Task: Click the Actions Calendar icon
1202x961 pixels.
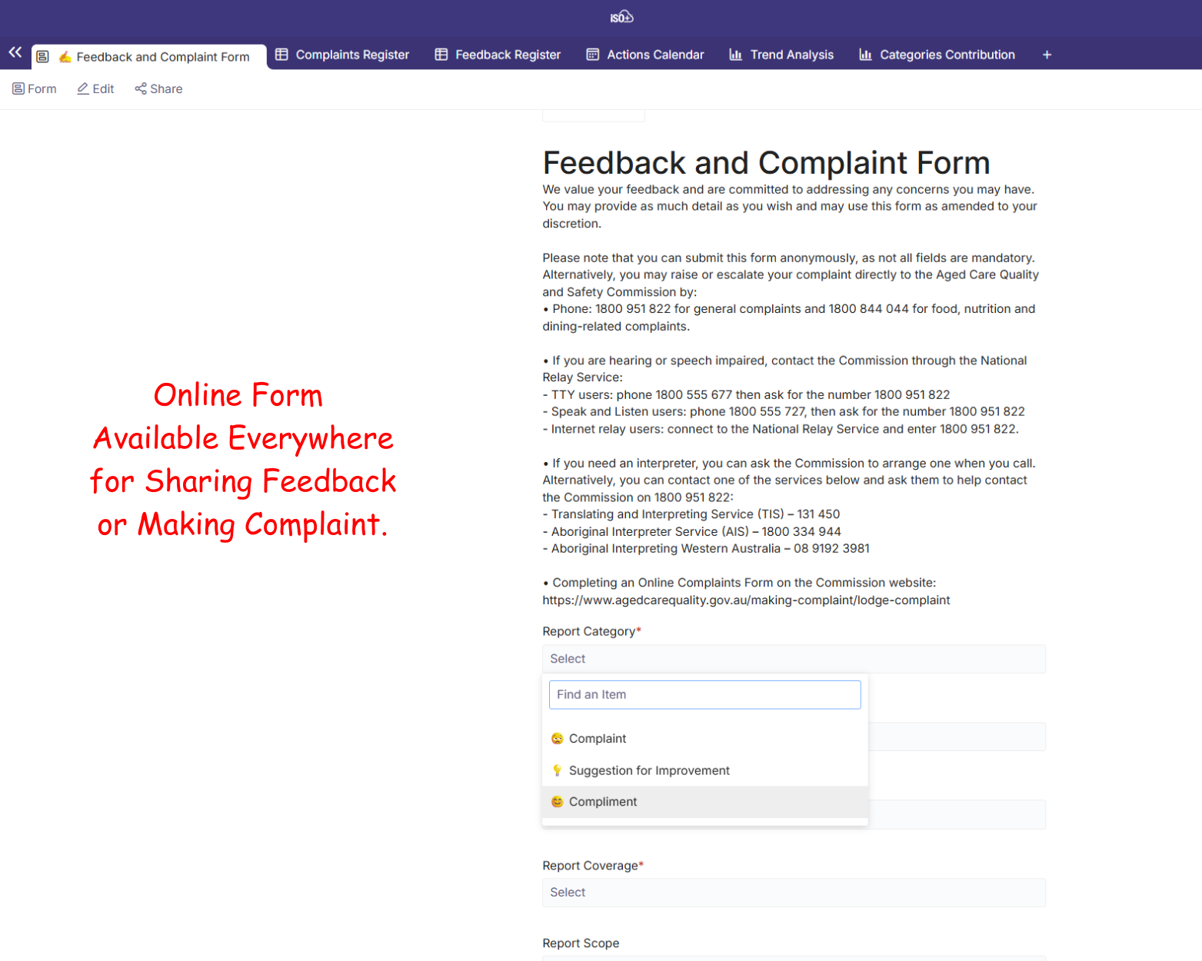Action: point(592,55)
